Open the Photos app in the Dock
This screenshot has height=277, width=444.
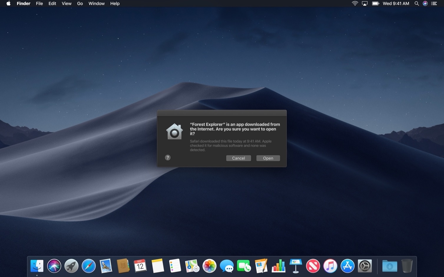coord(209,266)
